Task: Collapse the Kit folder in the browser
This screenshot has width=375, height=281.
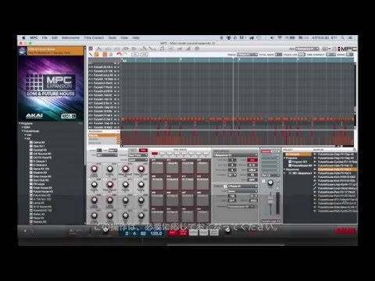Action: point(25,139)
